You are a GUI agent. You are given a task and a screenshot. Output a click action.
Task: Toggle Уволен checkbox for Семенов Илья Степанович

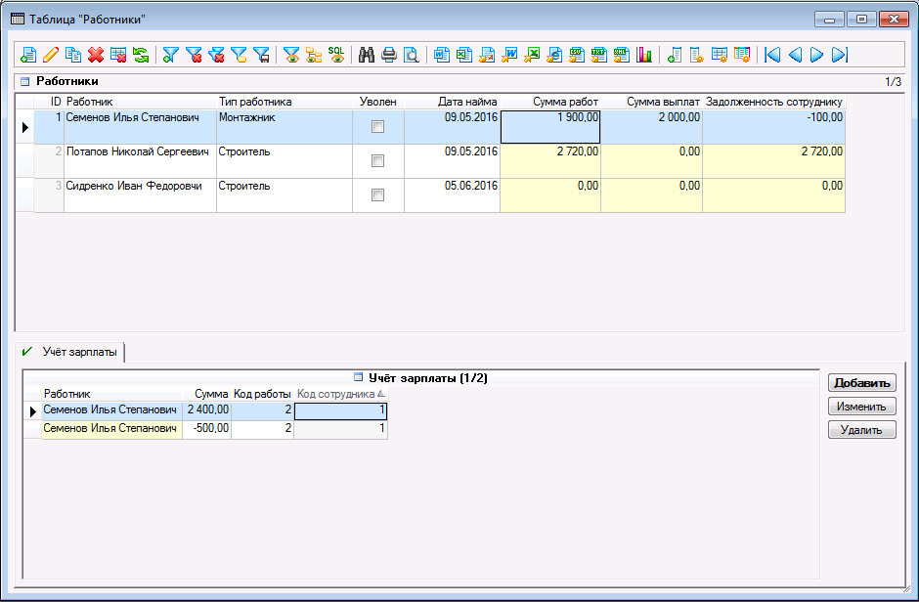[377, 127]
